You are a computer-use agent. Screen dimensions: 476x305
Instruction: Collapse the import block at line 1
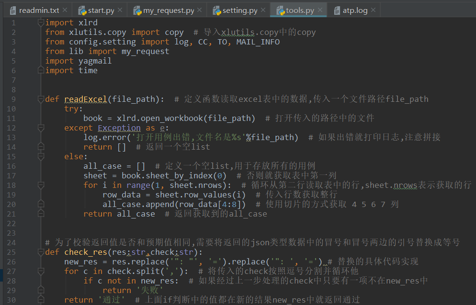(41, 22)
